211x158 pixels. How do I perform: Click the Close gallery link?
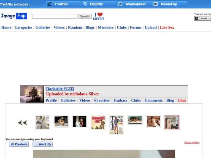192,142
